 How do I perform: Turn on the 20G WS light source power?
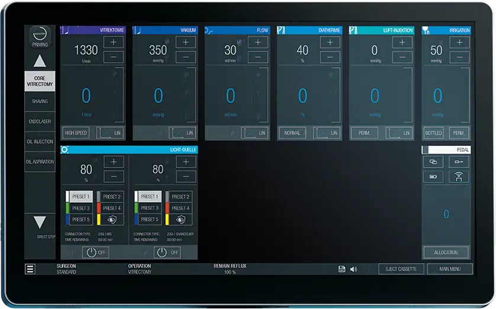(95, 252)
